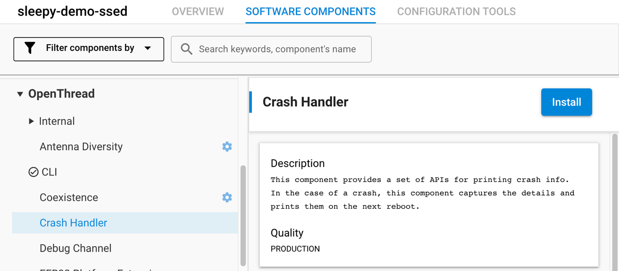
Task: Switch to the OVERVIEW tab
Action: [x=198, y=11]
